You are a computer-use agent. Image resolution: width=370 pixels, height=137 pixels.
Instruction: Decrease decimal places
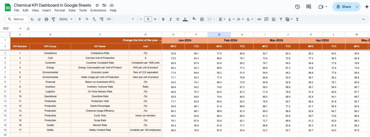(94, 19)
